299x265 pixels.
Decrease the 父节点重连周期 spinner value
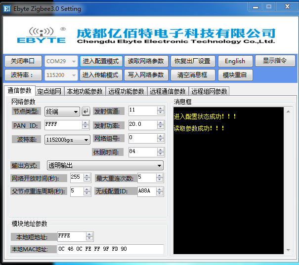(87, 193)
